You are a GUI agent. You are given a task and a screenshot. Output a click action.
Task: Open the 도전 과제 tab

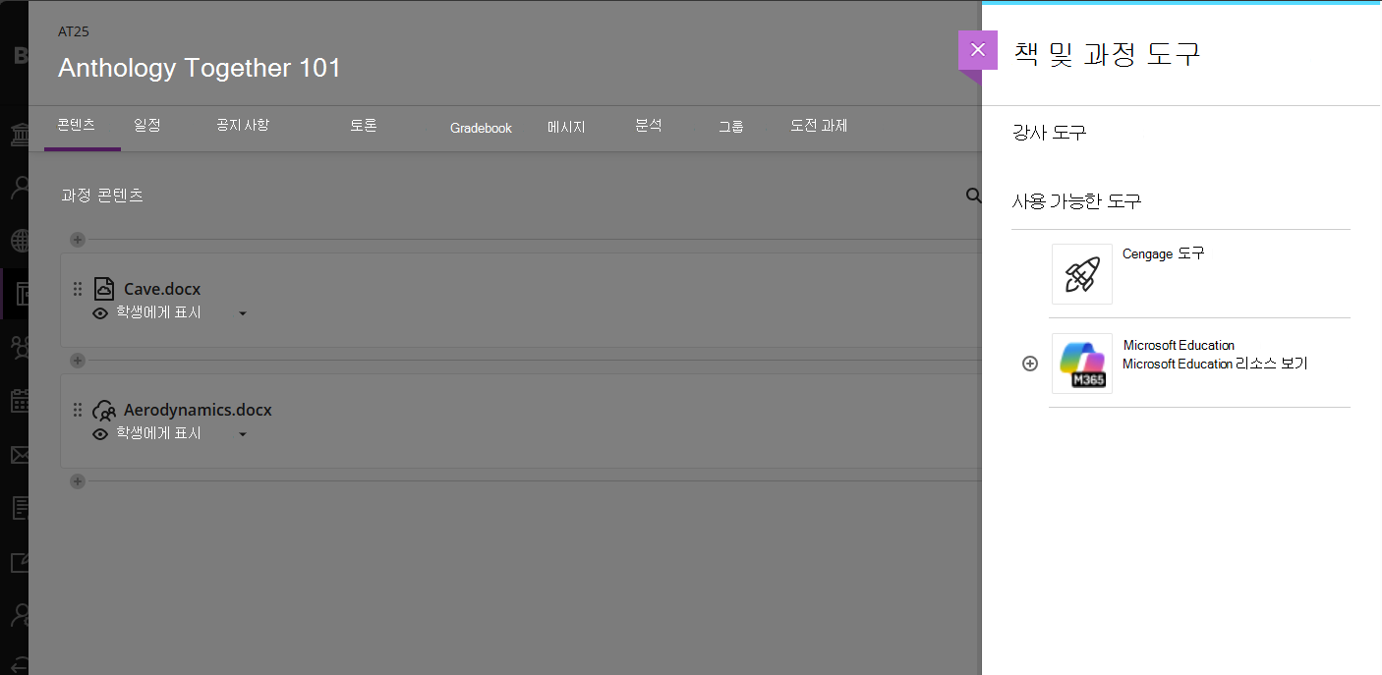(x=819, y=126)
